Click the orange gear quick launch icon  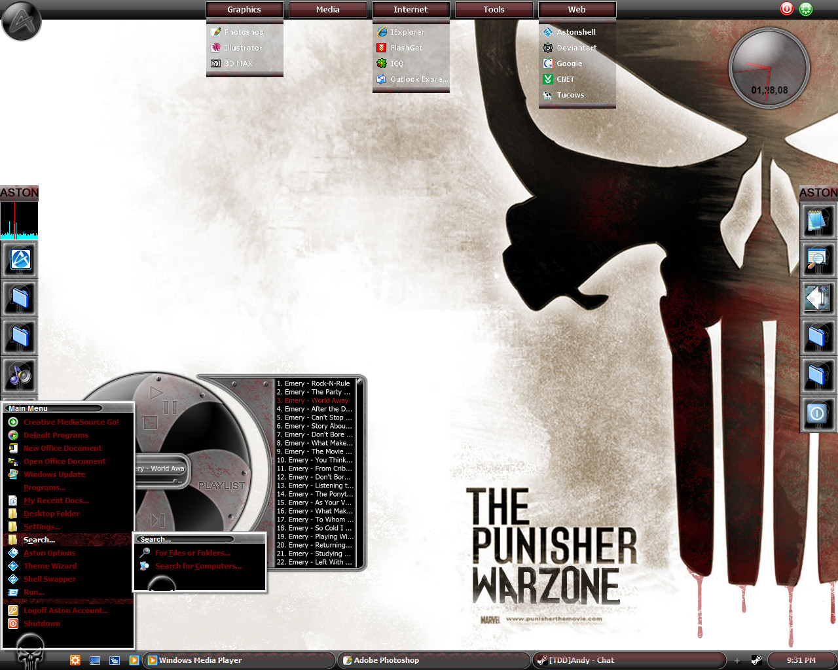pos(75,660)
